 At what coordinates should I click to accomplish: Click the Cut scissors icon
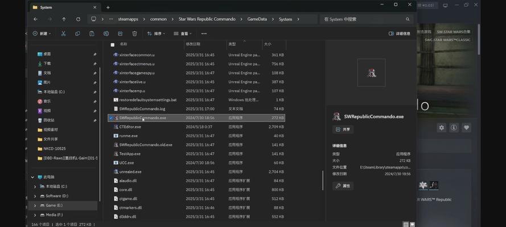coord(64,33)
